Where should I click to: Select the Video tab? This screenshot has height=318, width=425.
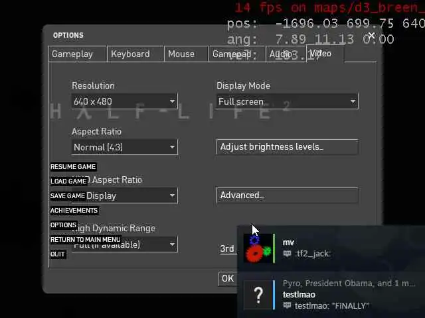coord(325,54)
